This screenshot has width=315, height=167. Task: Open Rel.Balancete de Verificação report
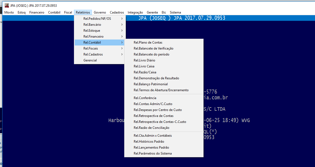164,48
